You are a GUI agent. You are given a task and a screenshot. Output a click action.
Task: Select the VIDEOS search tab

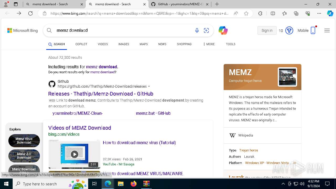point(103,44)
